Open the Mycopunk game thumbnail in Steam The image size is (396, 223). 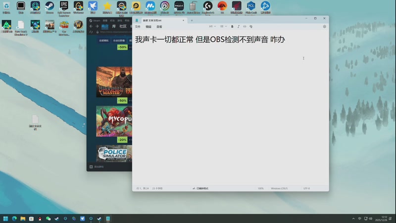click(x=114, y=121)
